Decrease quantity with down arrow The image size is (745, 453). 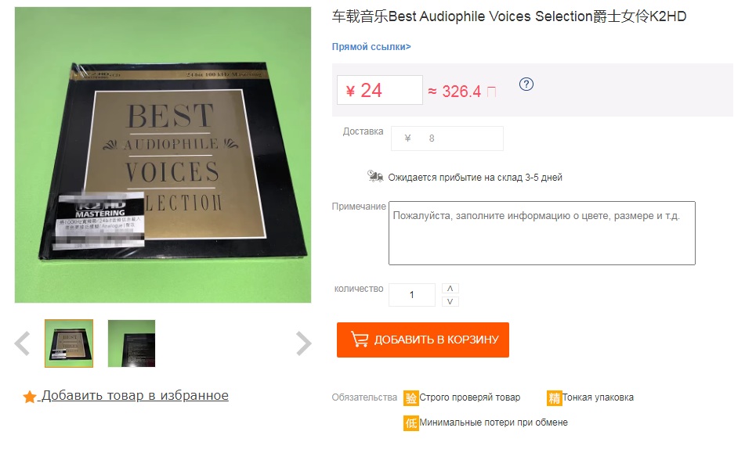[450, 301]
